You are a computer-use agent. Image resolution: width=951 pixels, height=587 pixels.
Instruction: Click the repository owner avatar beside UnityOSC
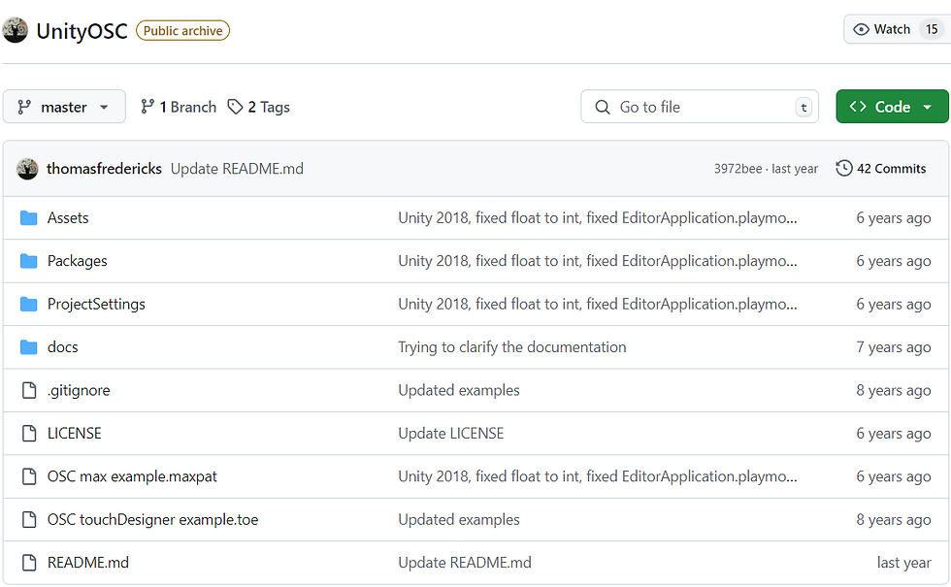15,30
